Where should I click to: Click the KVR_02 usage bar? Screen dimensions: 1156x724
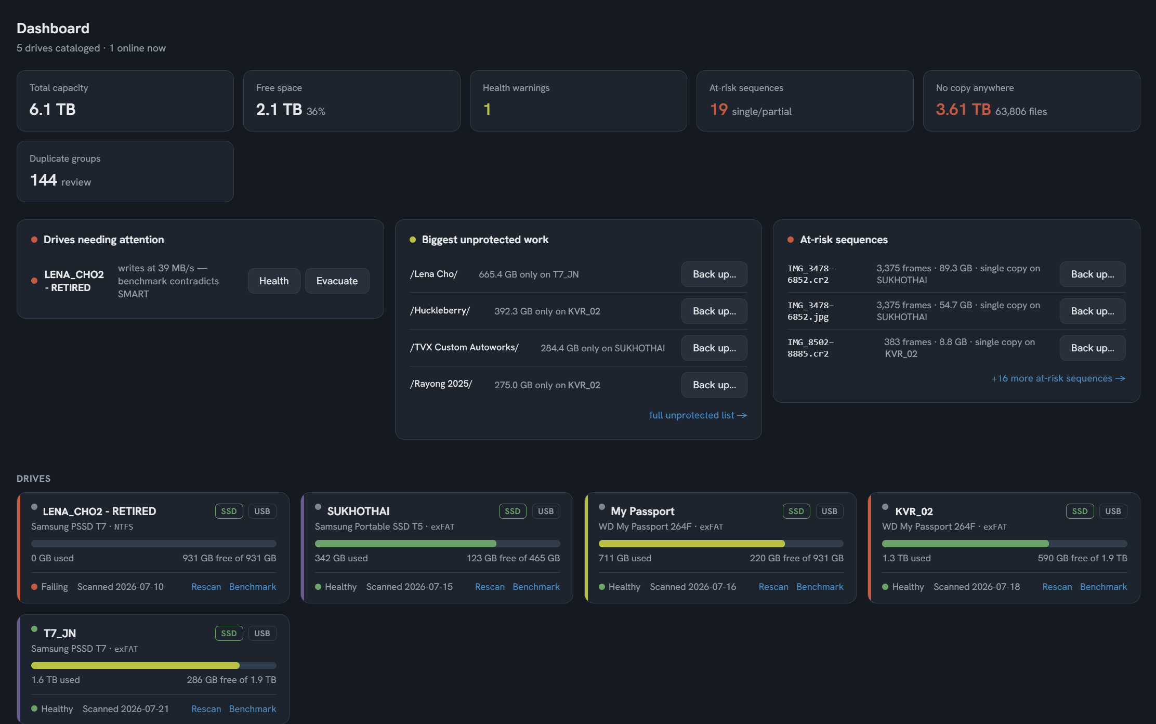click(x=1005, y=544)
